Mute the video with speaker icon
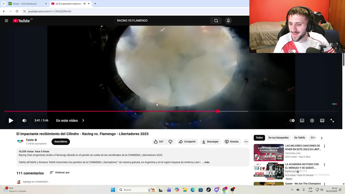Image resolution: width=345 pixels, height=194 pixels. tap(24, 121)
